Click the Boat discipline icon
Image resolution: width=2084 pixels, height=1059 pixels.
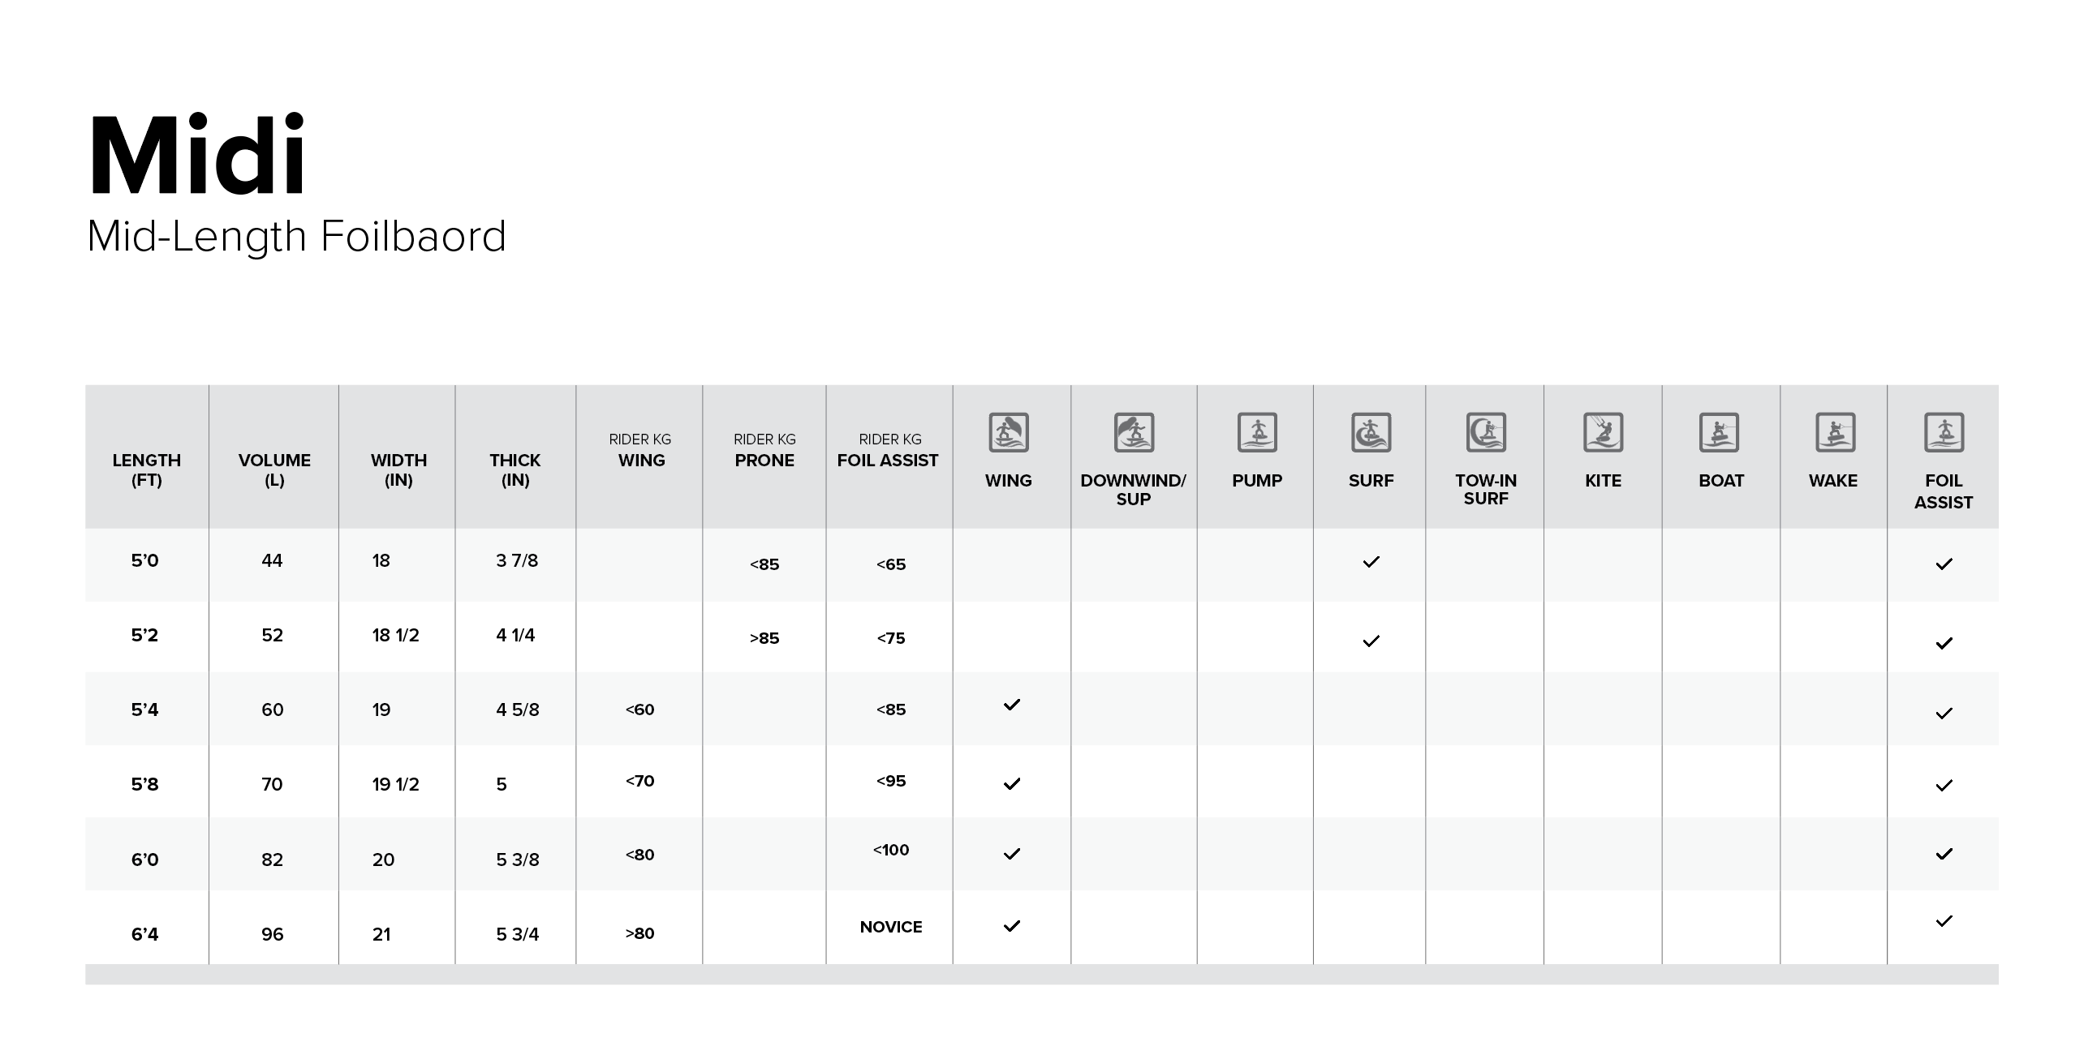pyautogui.click(x=1720, y=432)
